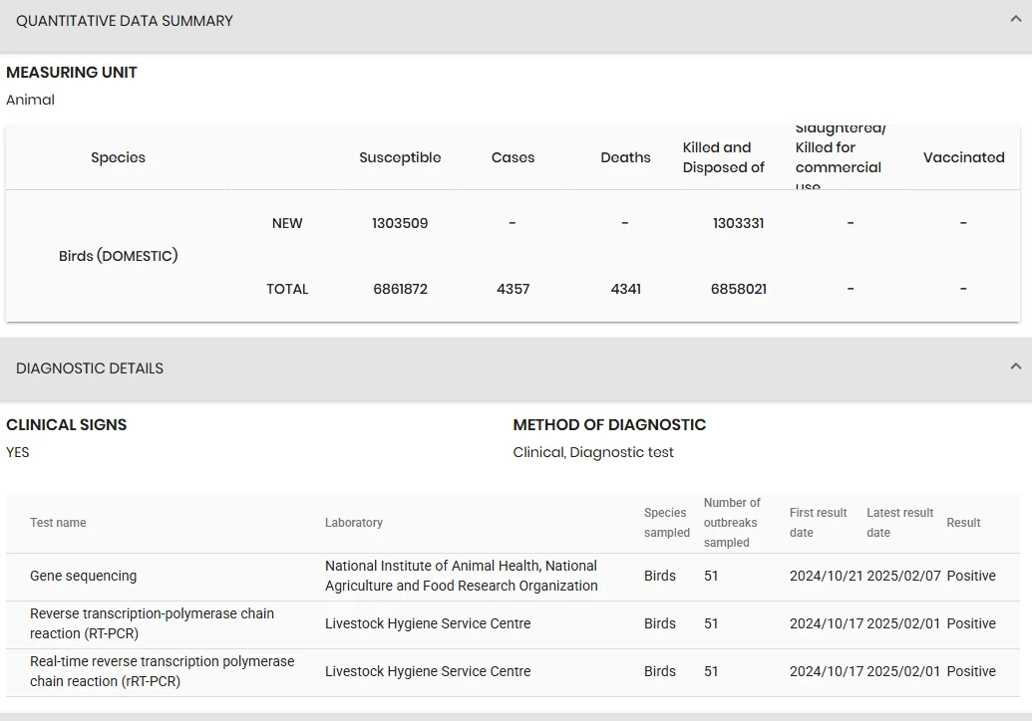This screenshot has width=1032, height=721.
Task: Click the total killed value 6858021
Action: pyautogui.click(x=739, y=289)
